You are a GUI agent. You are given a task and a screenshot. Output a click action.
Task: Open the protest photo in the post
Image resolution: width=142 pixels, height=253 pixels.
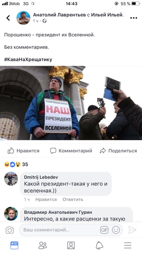[71, 103]
